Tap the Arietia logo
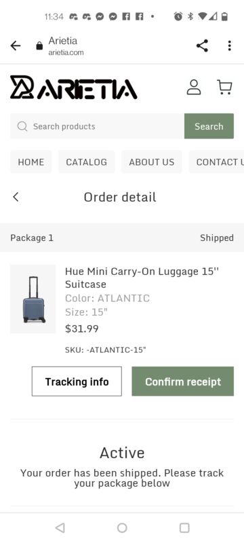 click(x=74, y=88)
